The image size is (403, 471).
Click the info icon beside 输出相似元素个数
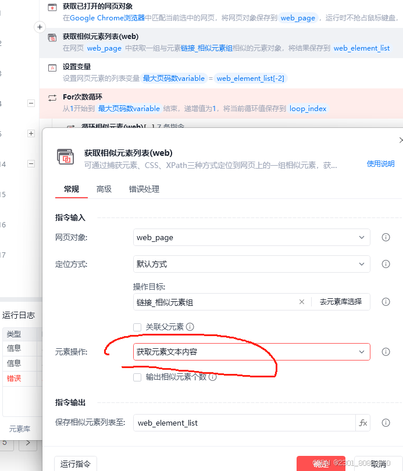pyautogui.click(x=213, y=377)
